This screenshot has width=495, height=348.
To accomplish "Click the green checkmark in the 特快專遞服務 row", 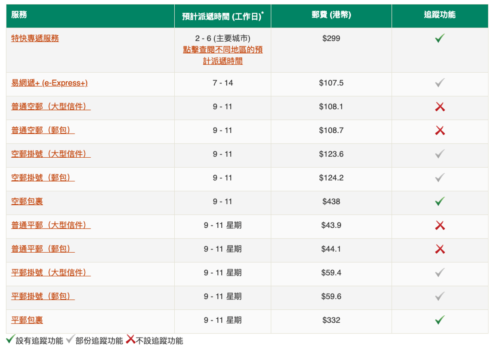I will 439,39.
